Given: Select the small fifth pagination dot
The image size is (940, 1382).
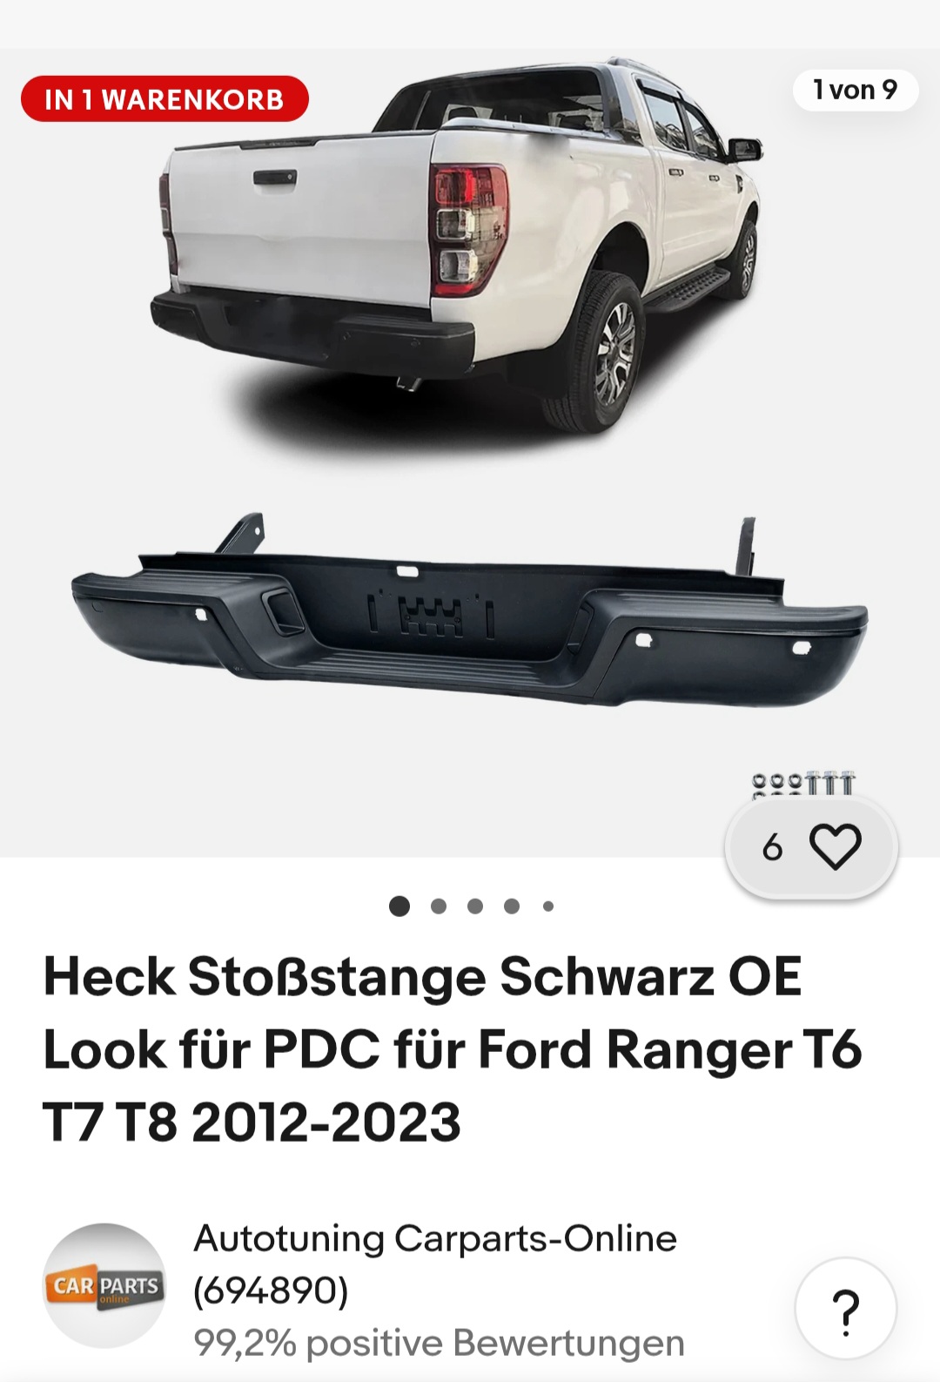Looking at the screenshot, I should pyautogui.click(x=548, y=907).
